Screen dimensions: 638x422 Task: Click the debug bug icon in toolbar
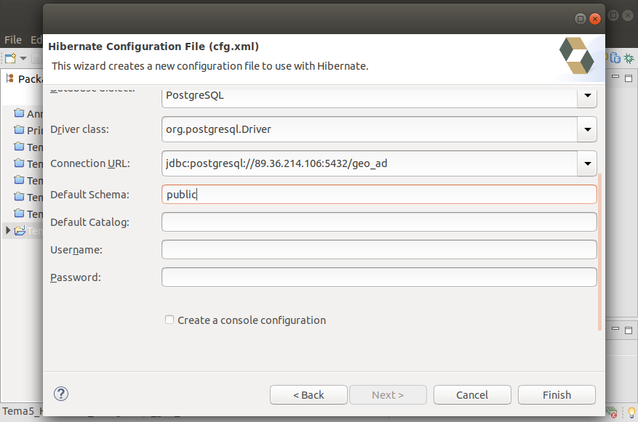pos(629,58)
